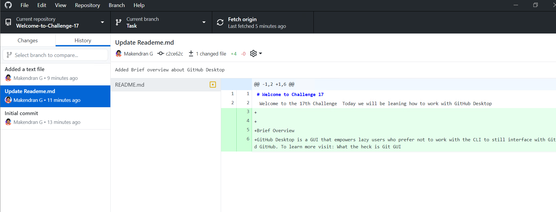
Task: Click added line +Brief Overview
Action: pos(274,130)
